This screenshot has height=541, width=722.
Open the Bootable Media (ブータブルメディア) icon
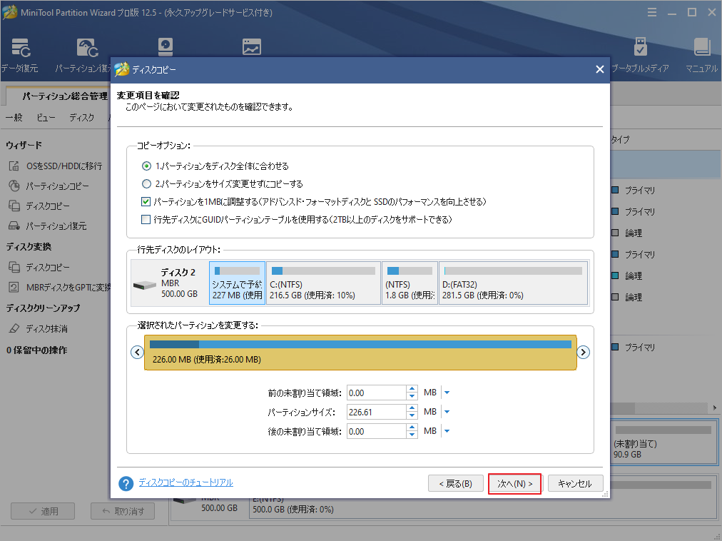[640, 49]
